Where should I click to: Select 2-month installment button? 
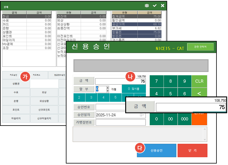pos(79,97)
